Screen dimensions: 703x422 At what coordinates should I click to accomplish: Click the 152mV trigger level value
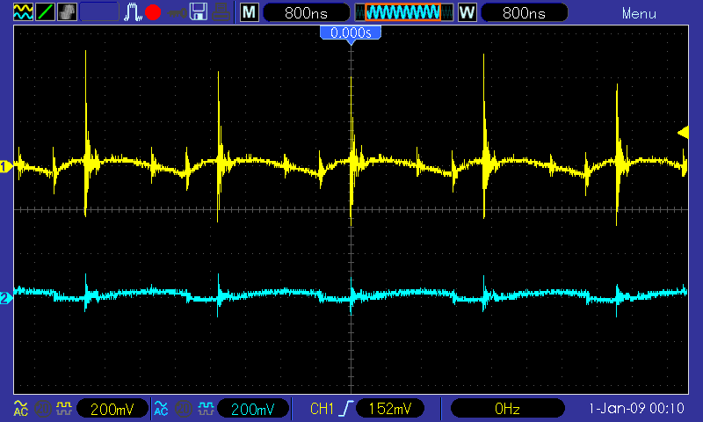(390, 409)
